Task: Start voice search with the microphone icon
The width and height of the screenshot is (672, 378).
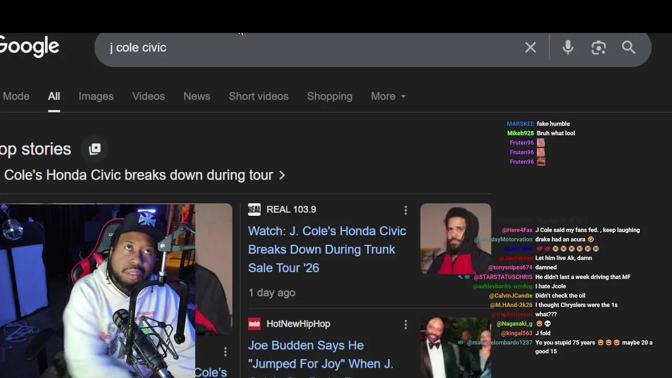Action: [x=568, y=48]
